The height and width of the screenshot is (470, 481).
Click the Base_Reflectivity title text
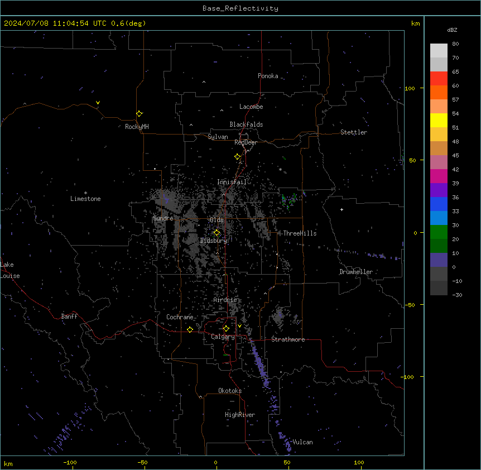[x=240, y=8]
